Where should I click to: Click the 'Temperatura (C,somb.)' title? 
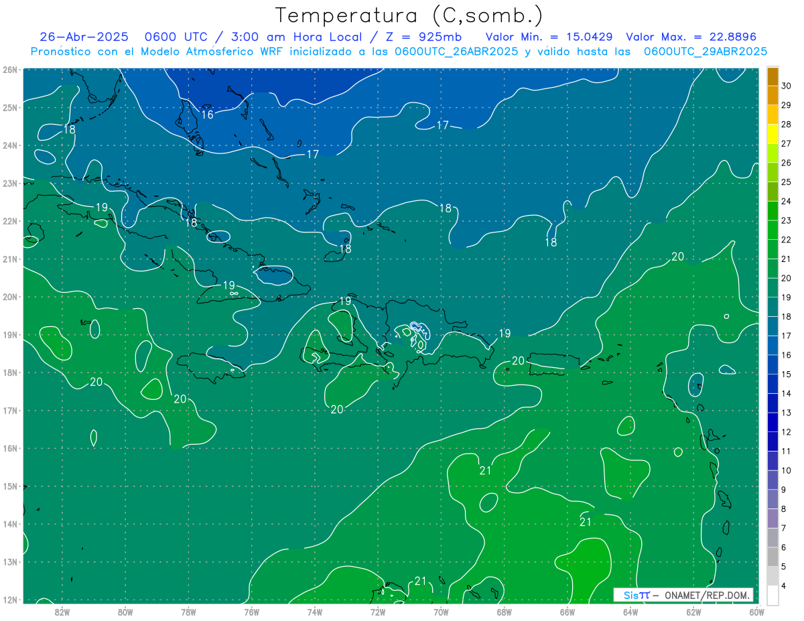tap(409, 16)
